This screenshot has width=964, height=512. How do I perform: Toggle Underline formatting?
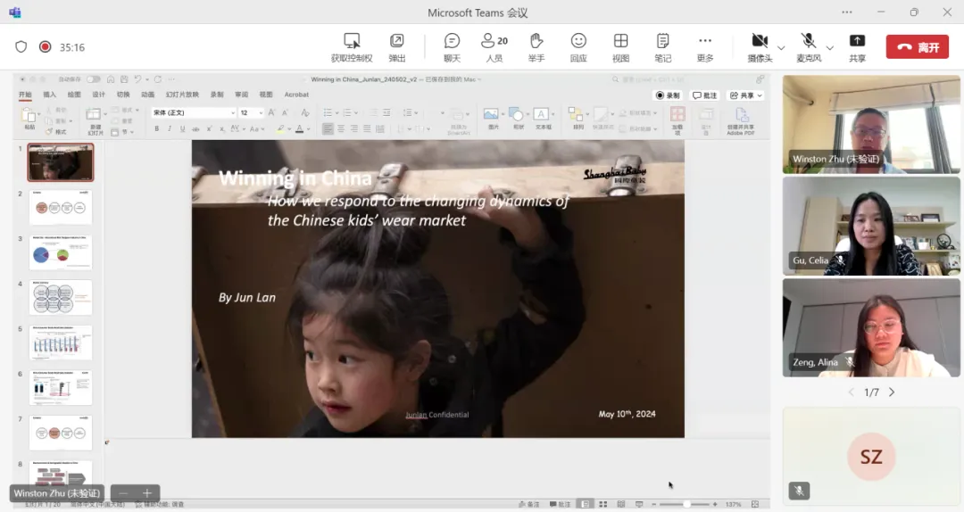coord(183,128)
